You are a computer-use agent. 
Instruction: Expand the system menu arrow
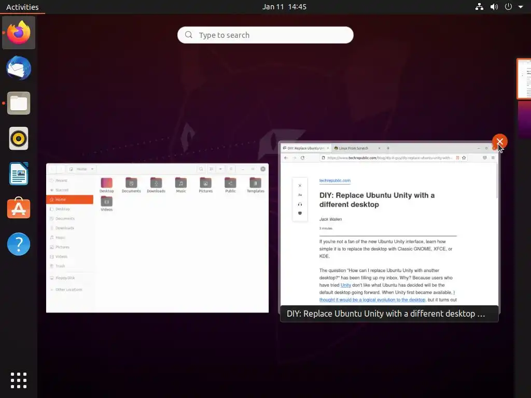pos(521,7)
